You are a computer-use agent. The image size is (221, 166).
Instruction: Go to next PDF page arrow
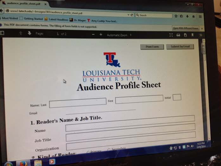29,33
